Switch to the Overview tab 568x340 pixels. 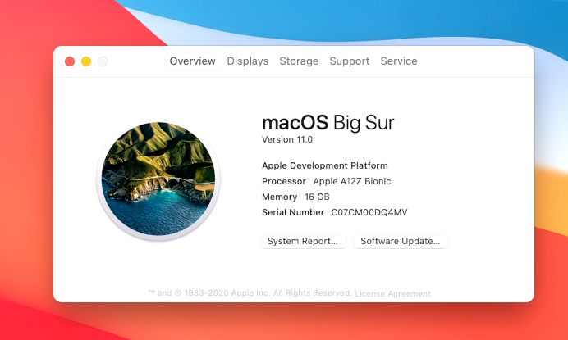tap(192, 61)
